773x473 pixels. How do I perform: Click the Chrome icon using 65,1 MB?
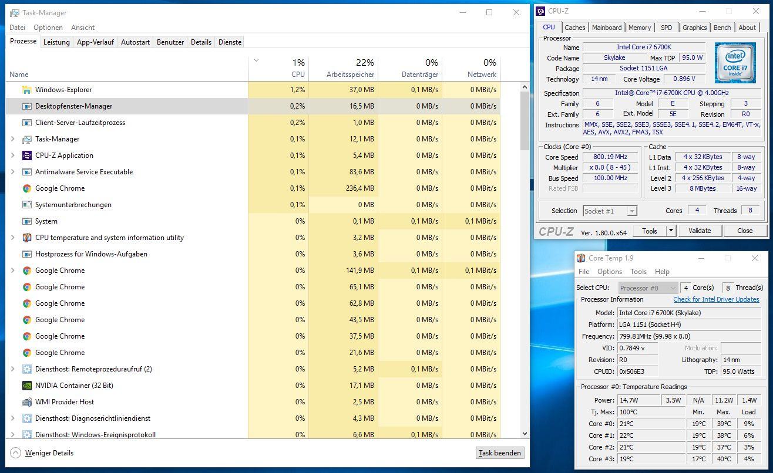pyautogui.click(x=26, y=287)
